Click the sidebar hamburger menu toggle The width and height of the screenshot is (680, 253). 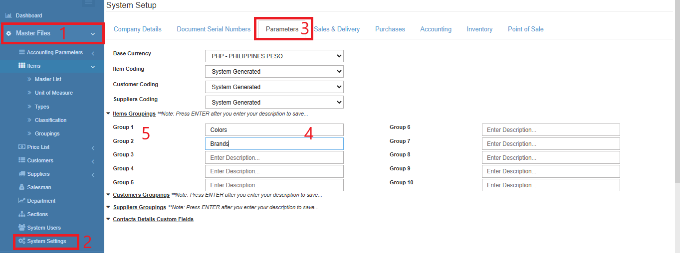pos(88,2)
